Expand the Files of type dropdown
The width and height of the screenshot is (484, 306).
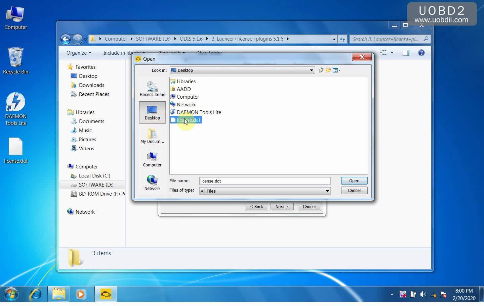(x=327, y=191)
